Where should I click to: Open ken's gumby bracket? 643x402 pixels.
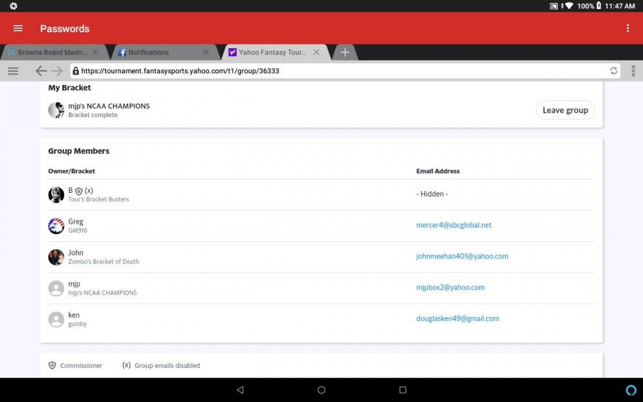[77, 324]
